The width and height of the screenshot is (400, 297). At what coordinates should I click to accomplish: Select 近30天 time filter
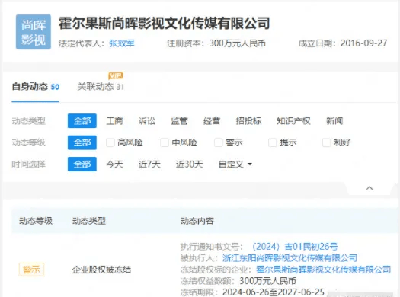[x=189, y=164]
